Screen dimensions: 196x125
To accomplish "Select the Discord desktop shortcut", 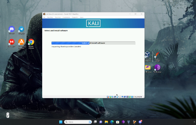I will 12,30.
